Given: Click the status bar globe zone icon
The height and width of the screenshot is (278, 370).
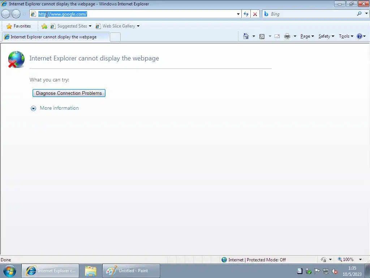Looking at the screenshot, I should 224,260.
